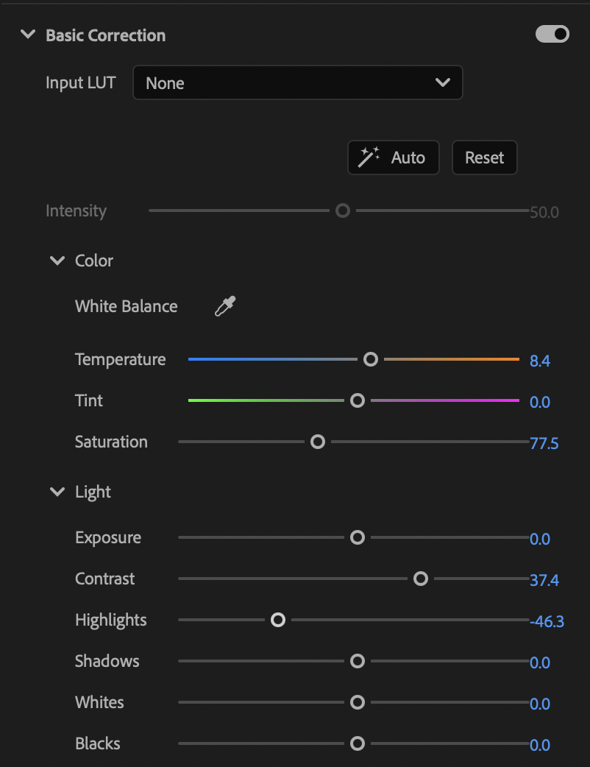Click the Contrast value 37.4
590x767 pixels.
[544, 580]
